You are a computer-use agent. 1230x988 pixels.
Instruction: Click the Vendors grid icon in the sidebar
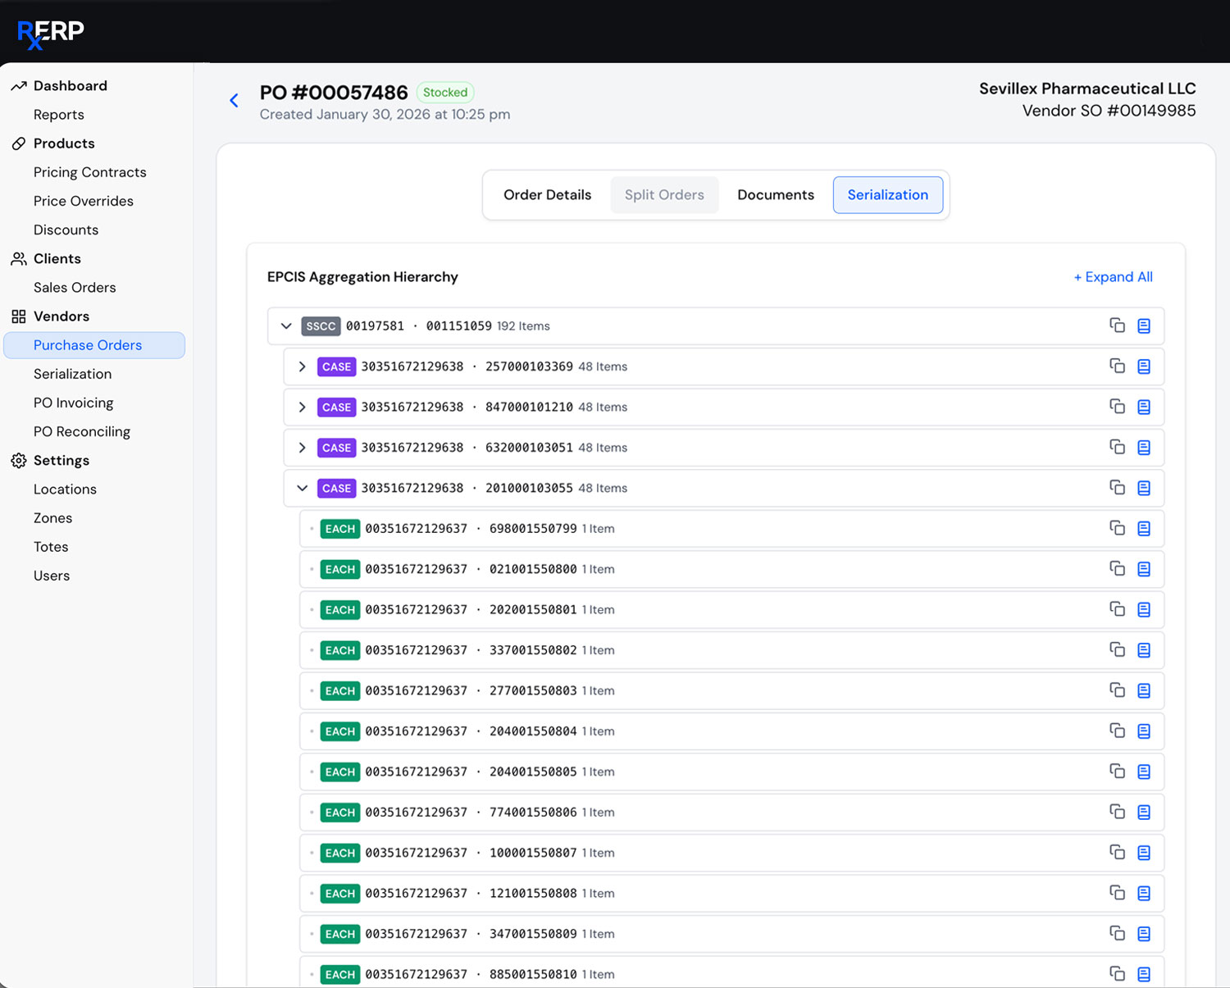[x=18, y=316]
